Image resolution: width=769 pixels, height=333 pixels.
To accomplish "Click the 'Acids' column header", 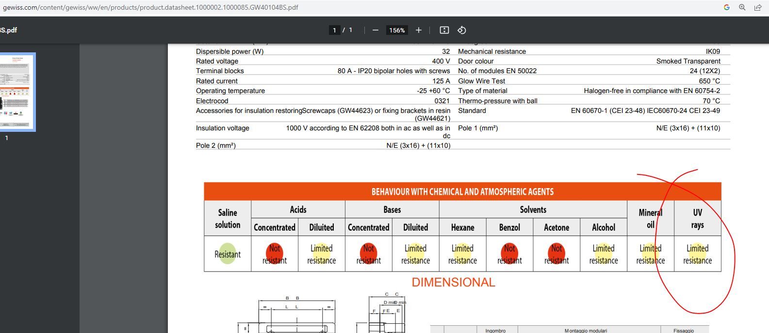I will click(x=298, y=209).
